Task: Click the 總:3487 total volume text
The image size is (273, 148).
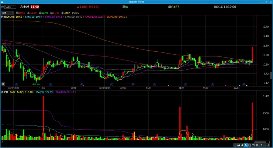Action: pyautogui.click(x=174, y=7)
